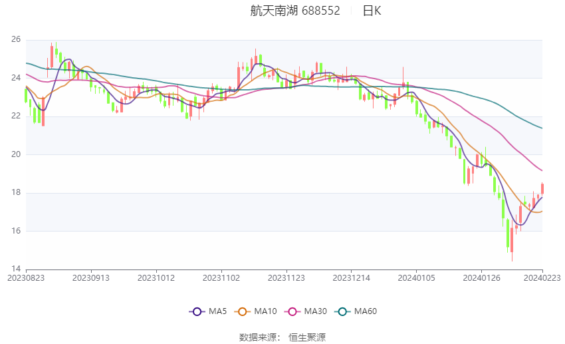Toggle the MA30 legend marker
This screenshot has width=565, height=344.
(292, 311)
